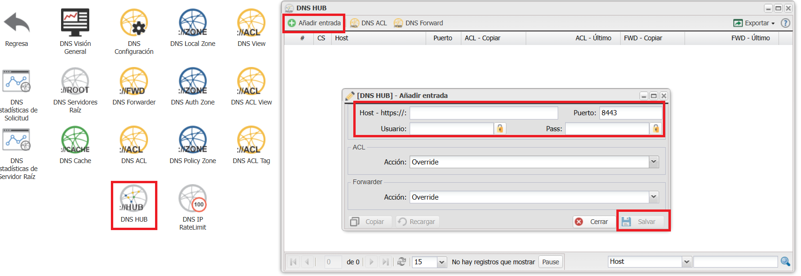This screenshot has height=276, width=801.
Task: Toggle the lock icon beside Usuario
Action: coord(500,128)
